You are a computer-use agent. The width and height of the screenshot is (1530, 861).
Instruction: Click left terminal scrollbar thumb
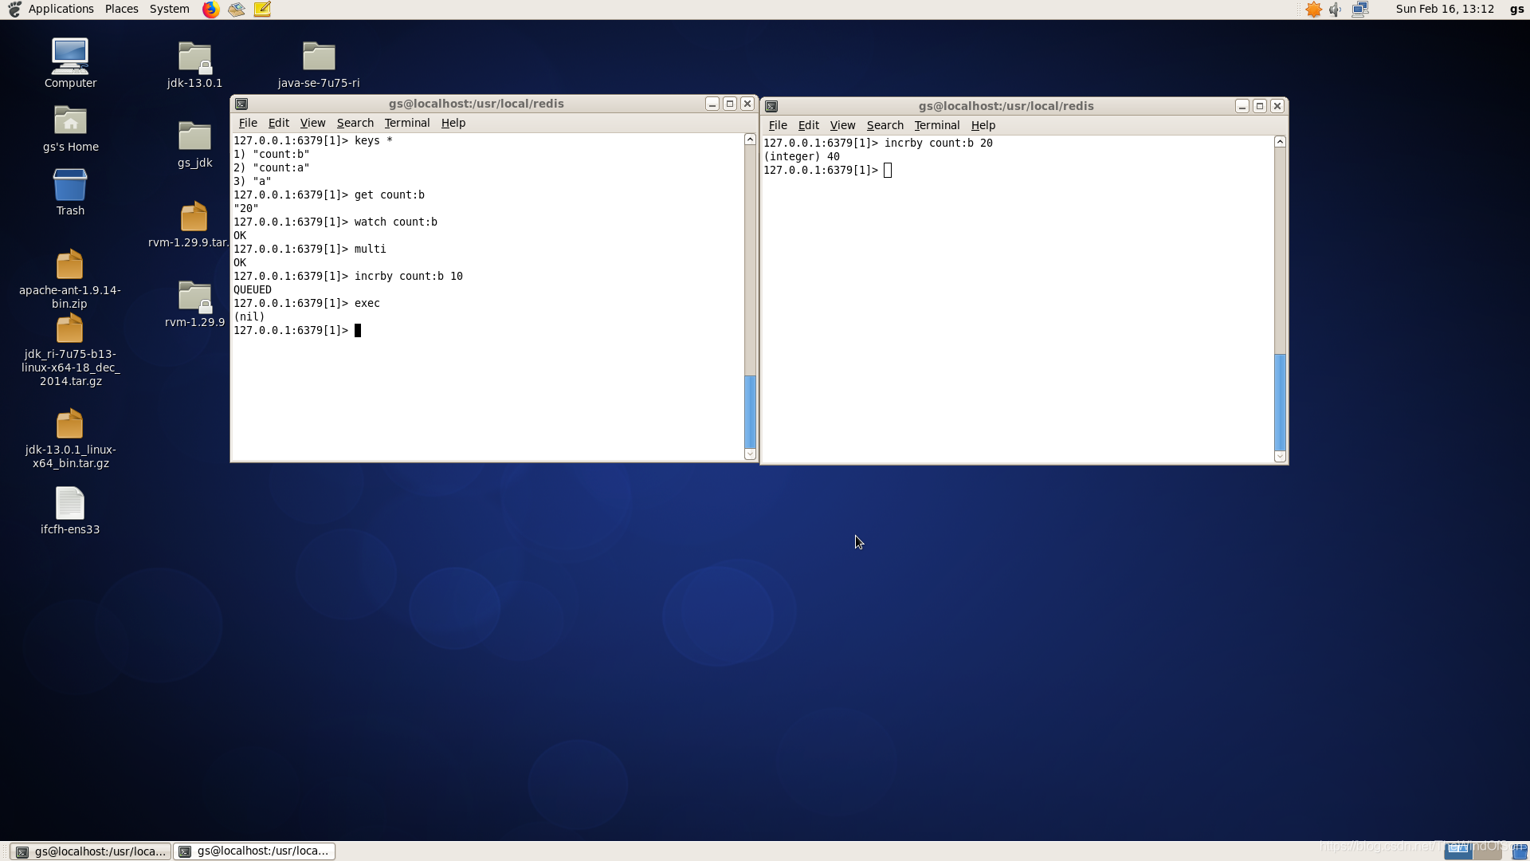tap(750, 411)
